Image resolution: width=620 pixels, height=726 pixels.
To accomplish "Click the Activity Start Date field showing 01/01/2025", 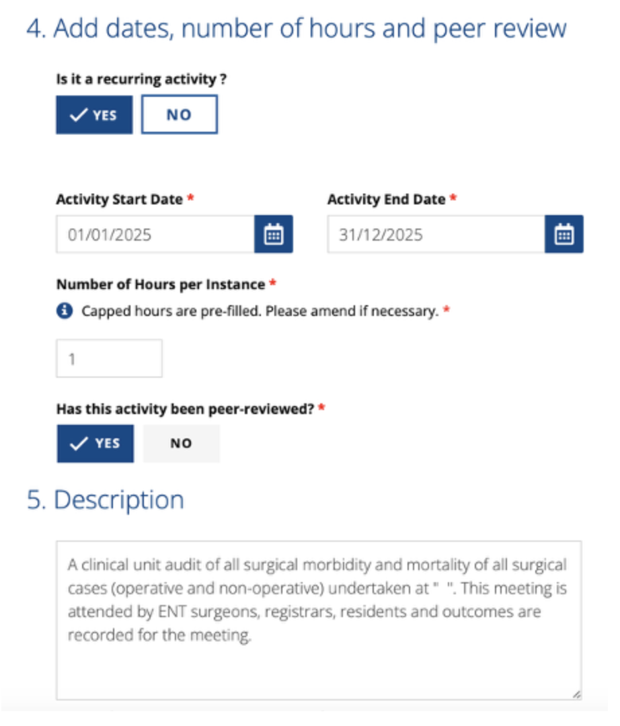I will (155, 235).
